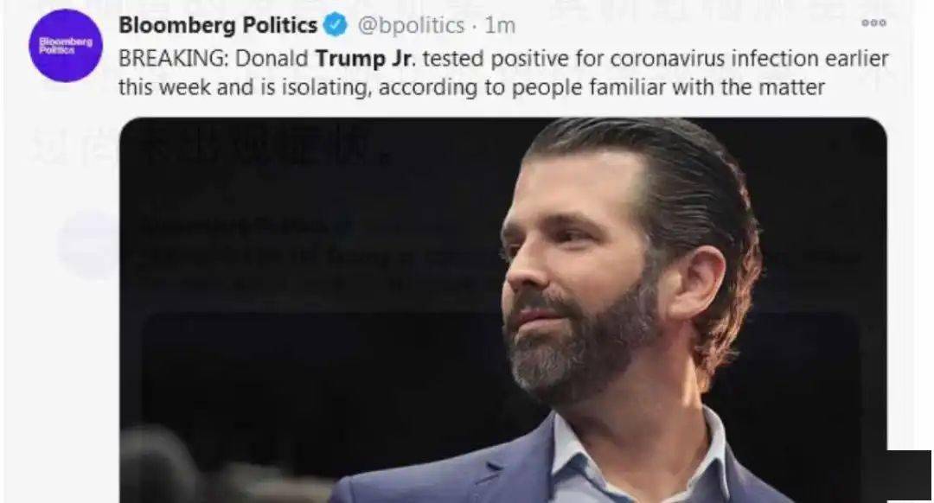The width and height of the screenshot is (934, 503).
Task: Click the faded ghost avatar left of the photo
Action: (88, 245)
